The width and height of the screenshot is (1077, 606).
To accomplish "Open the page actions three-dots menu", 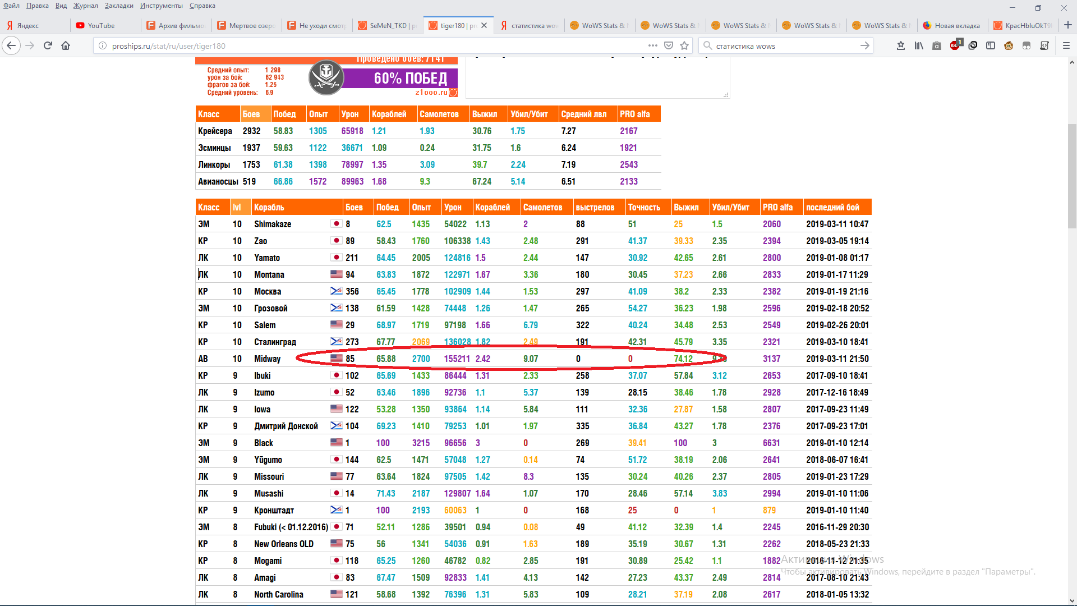I will tap(652, 45).
